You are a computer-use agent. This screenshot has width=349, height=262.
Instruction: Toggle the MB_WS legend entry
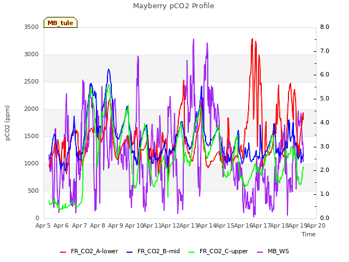click(273, 251)
